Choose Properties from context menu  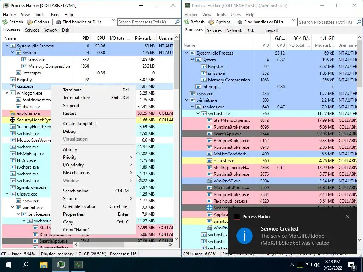point(93,214)
